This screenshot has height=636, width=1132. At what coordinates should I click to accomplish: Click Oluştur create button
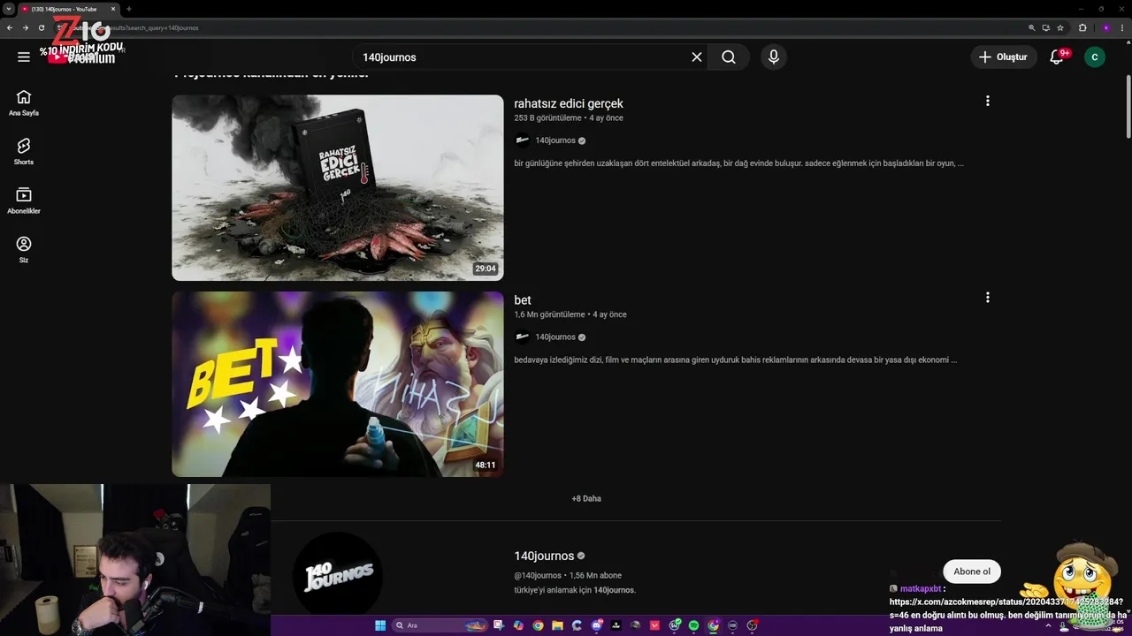1004,57
